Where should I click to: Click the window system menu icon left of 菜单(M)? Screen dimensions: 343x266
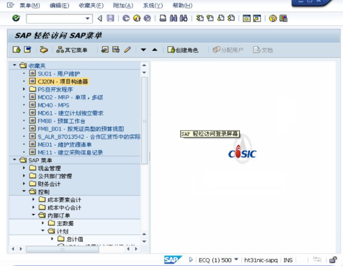click(x=10, y=5)
